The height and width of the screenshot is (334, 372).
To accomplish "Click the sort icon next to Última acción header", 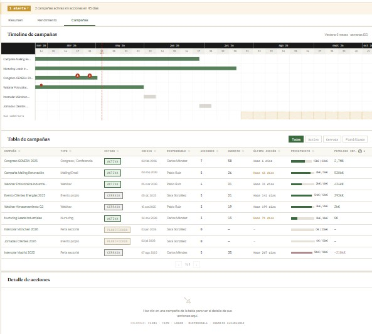I will (279, 151).
